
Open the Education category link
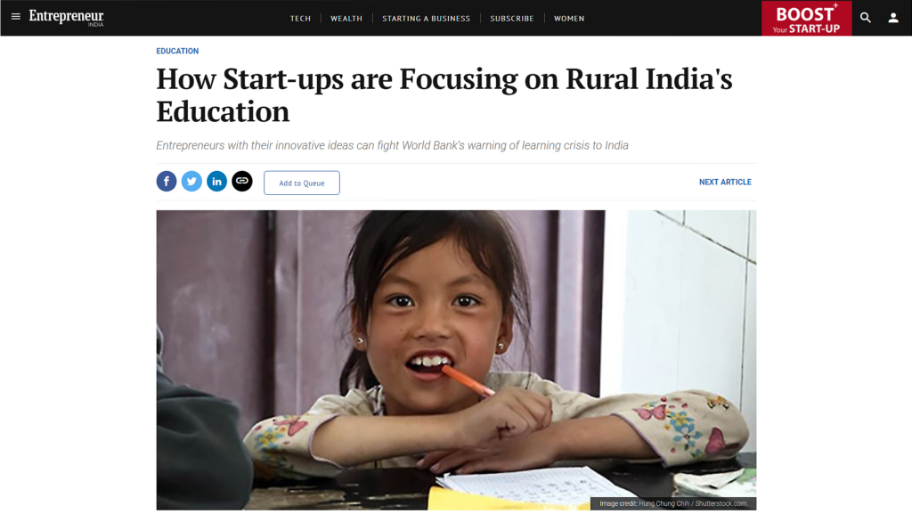(177, 51)
